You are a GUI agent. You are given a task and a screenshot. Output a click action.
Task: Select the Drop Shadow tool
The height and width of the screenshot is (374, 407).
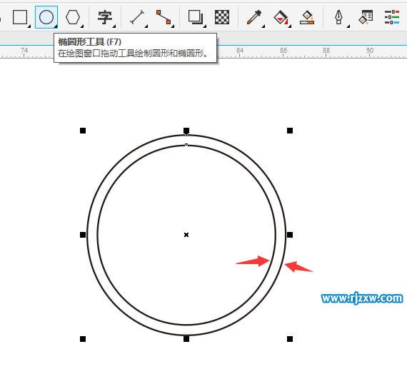[x=195, y=17]
